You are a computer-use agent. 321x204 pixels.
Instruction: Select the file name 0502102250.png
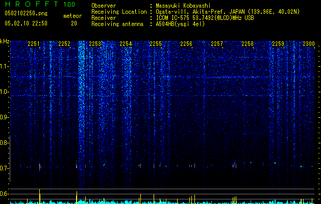point(26,13)
